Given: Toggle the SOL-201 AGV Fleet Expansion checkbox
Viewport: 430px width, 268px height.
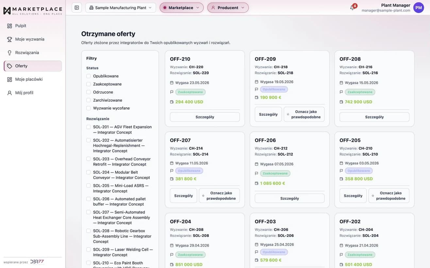Looking at the screenshot, I should point(89,127).
